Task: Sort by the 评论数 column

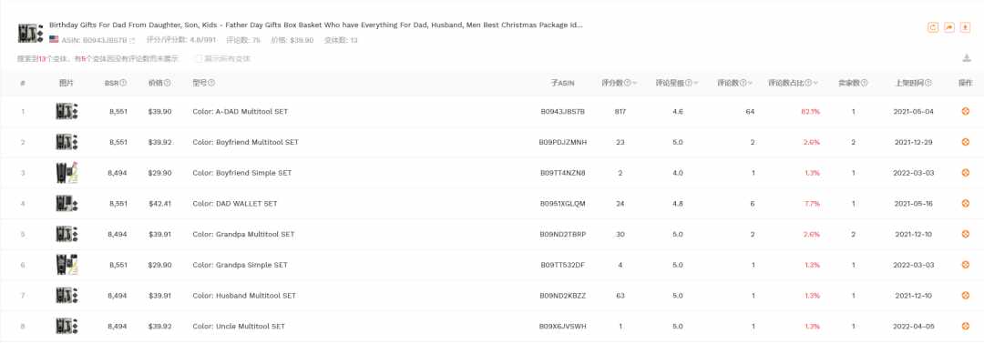Action: [735, 83]
